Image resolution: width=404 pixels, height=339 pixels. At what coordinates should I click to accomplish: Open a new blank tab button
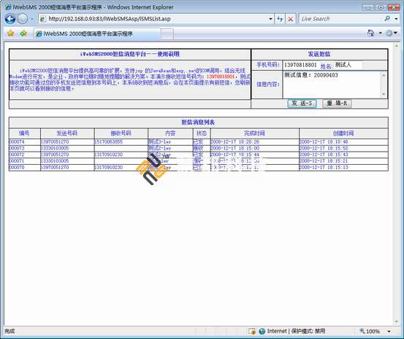click(x=167, y=34)
